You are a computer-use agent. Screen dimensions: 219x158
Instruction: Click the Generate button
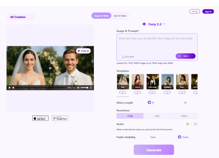coord(154,150)
